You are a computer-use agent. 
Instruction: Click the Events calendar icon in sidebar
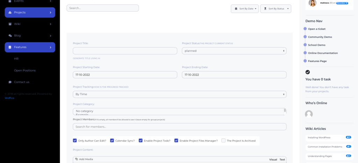tap(10, 1)
